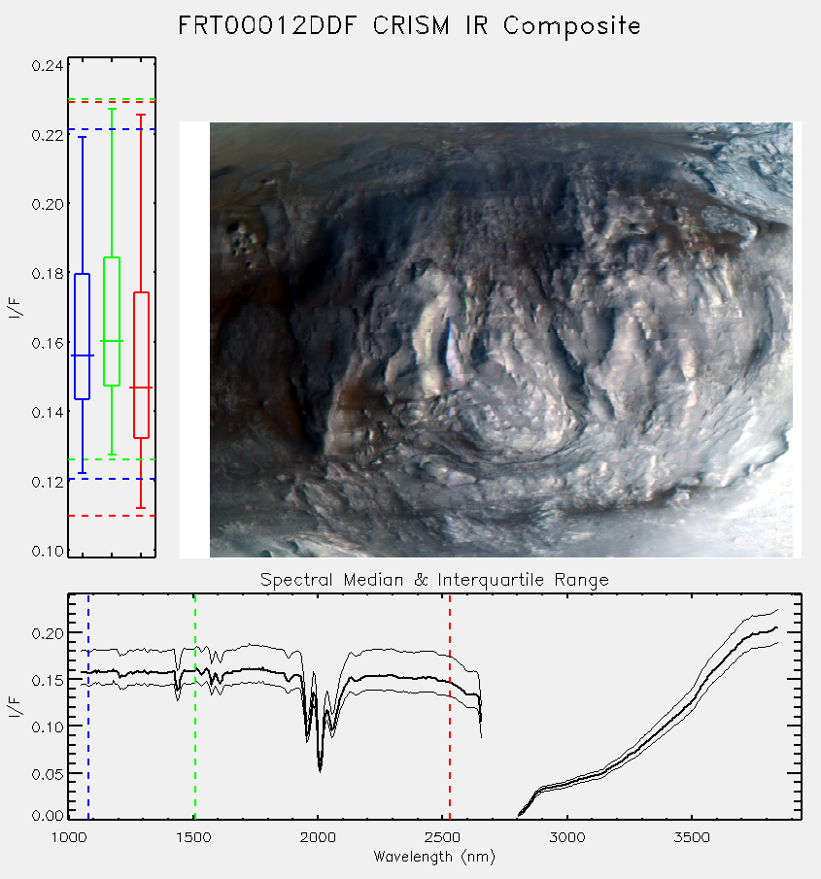Click the 0.20 I/F label on spectrum plot
This screenshot has height=879, width=821.
(48, 633)
